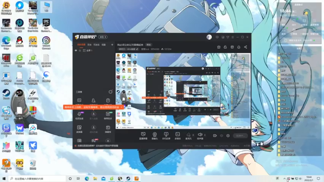Switch to the 双击 scene tab
324x182 pixels.
pos(89,44)
